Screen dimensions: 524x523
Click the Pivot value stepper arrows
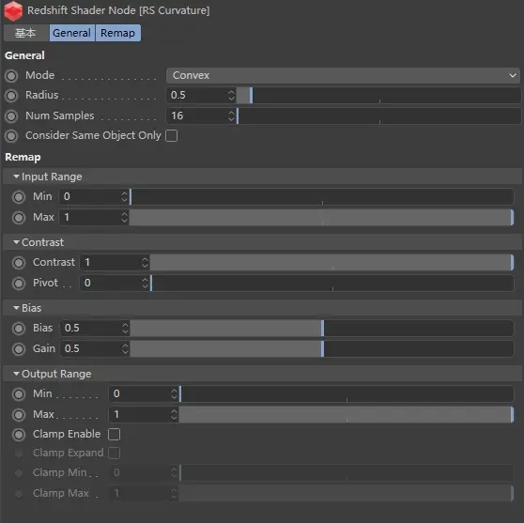[x=145, y=284]
